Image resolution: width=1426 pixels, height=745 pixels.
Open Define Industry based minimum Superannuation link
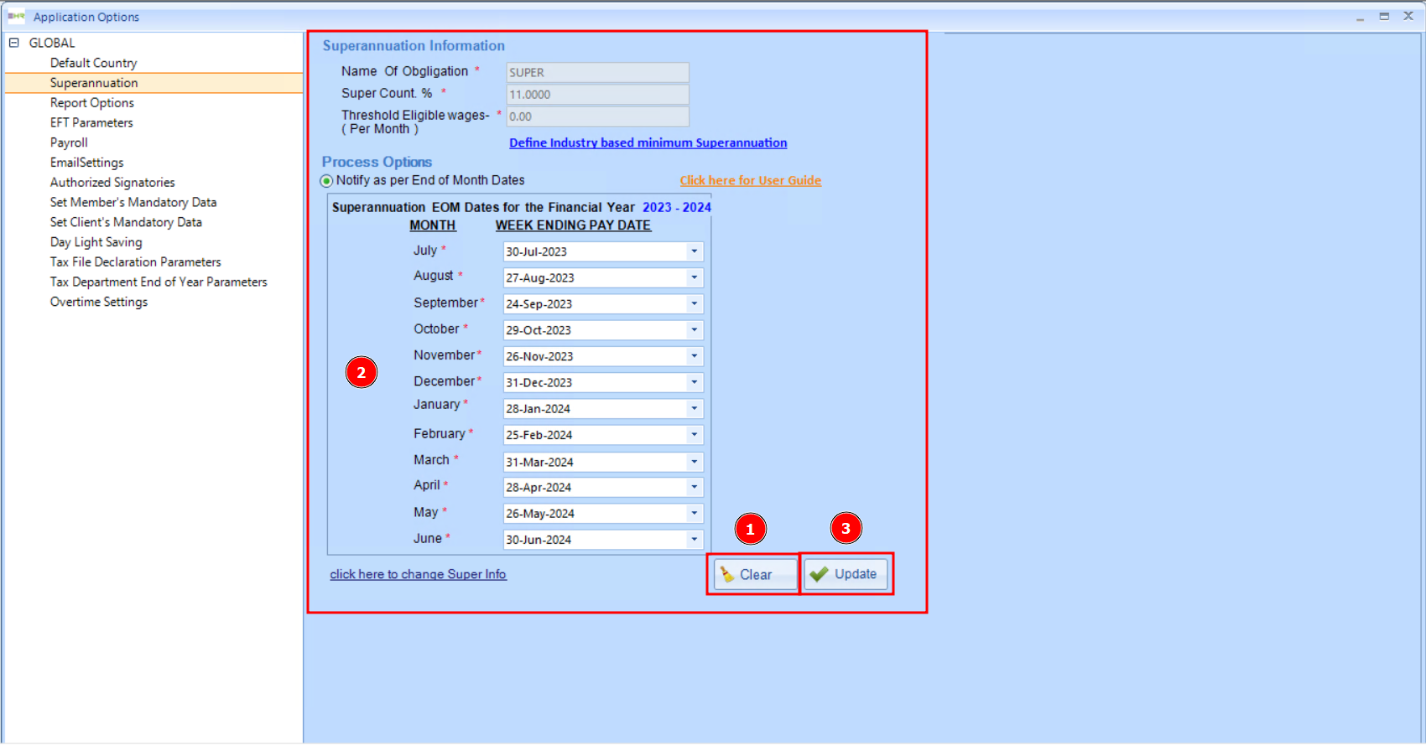point(648,143)
